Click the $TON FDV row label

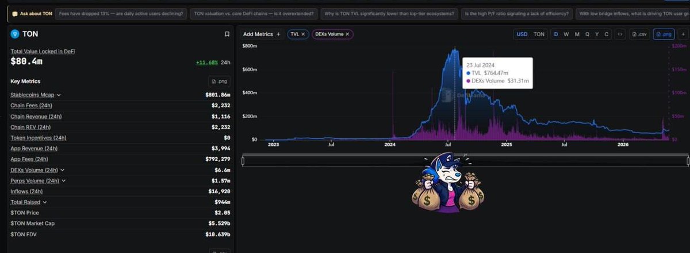[x=24, y=234]
